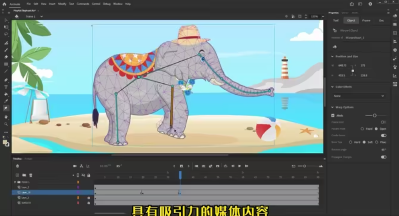Select the Lasso tool

(6, 34)
